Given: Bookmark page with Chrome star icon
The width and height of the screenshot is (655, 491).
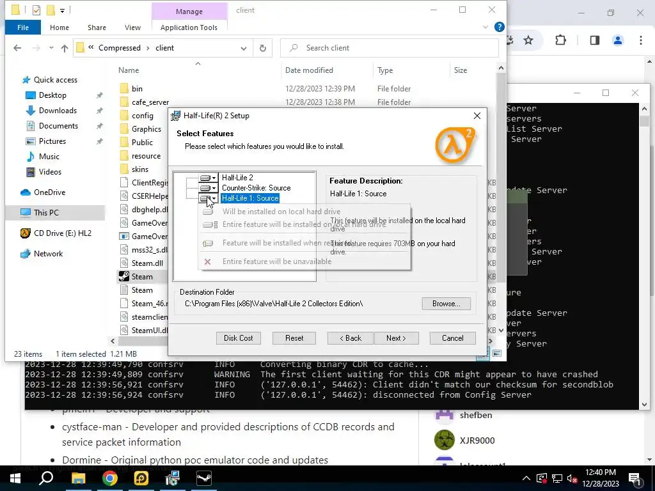Looking at the screenshot, I should [x=528, y=40].
